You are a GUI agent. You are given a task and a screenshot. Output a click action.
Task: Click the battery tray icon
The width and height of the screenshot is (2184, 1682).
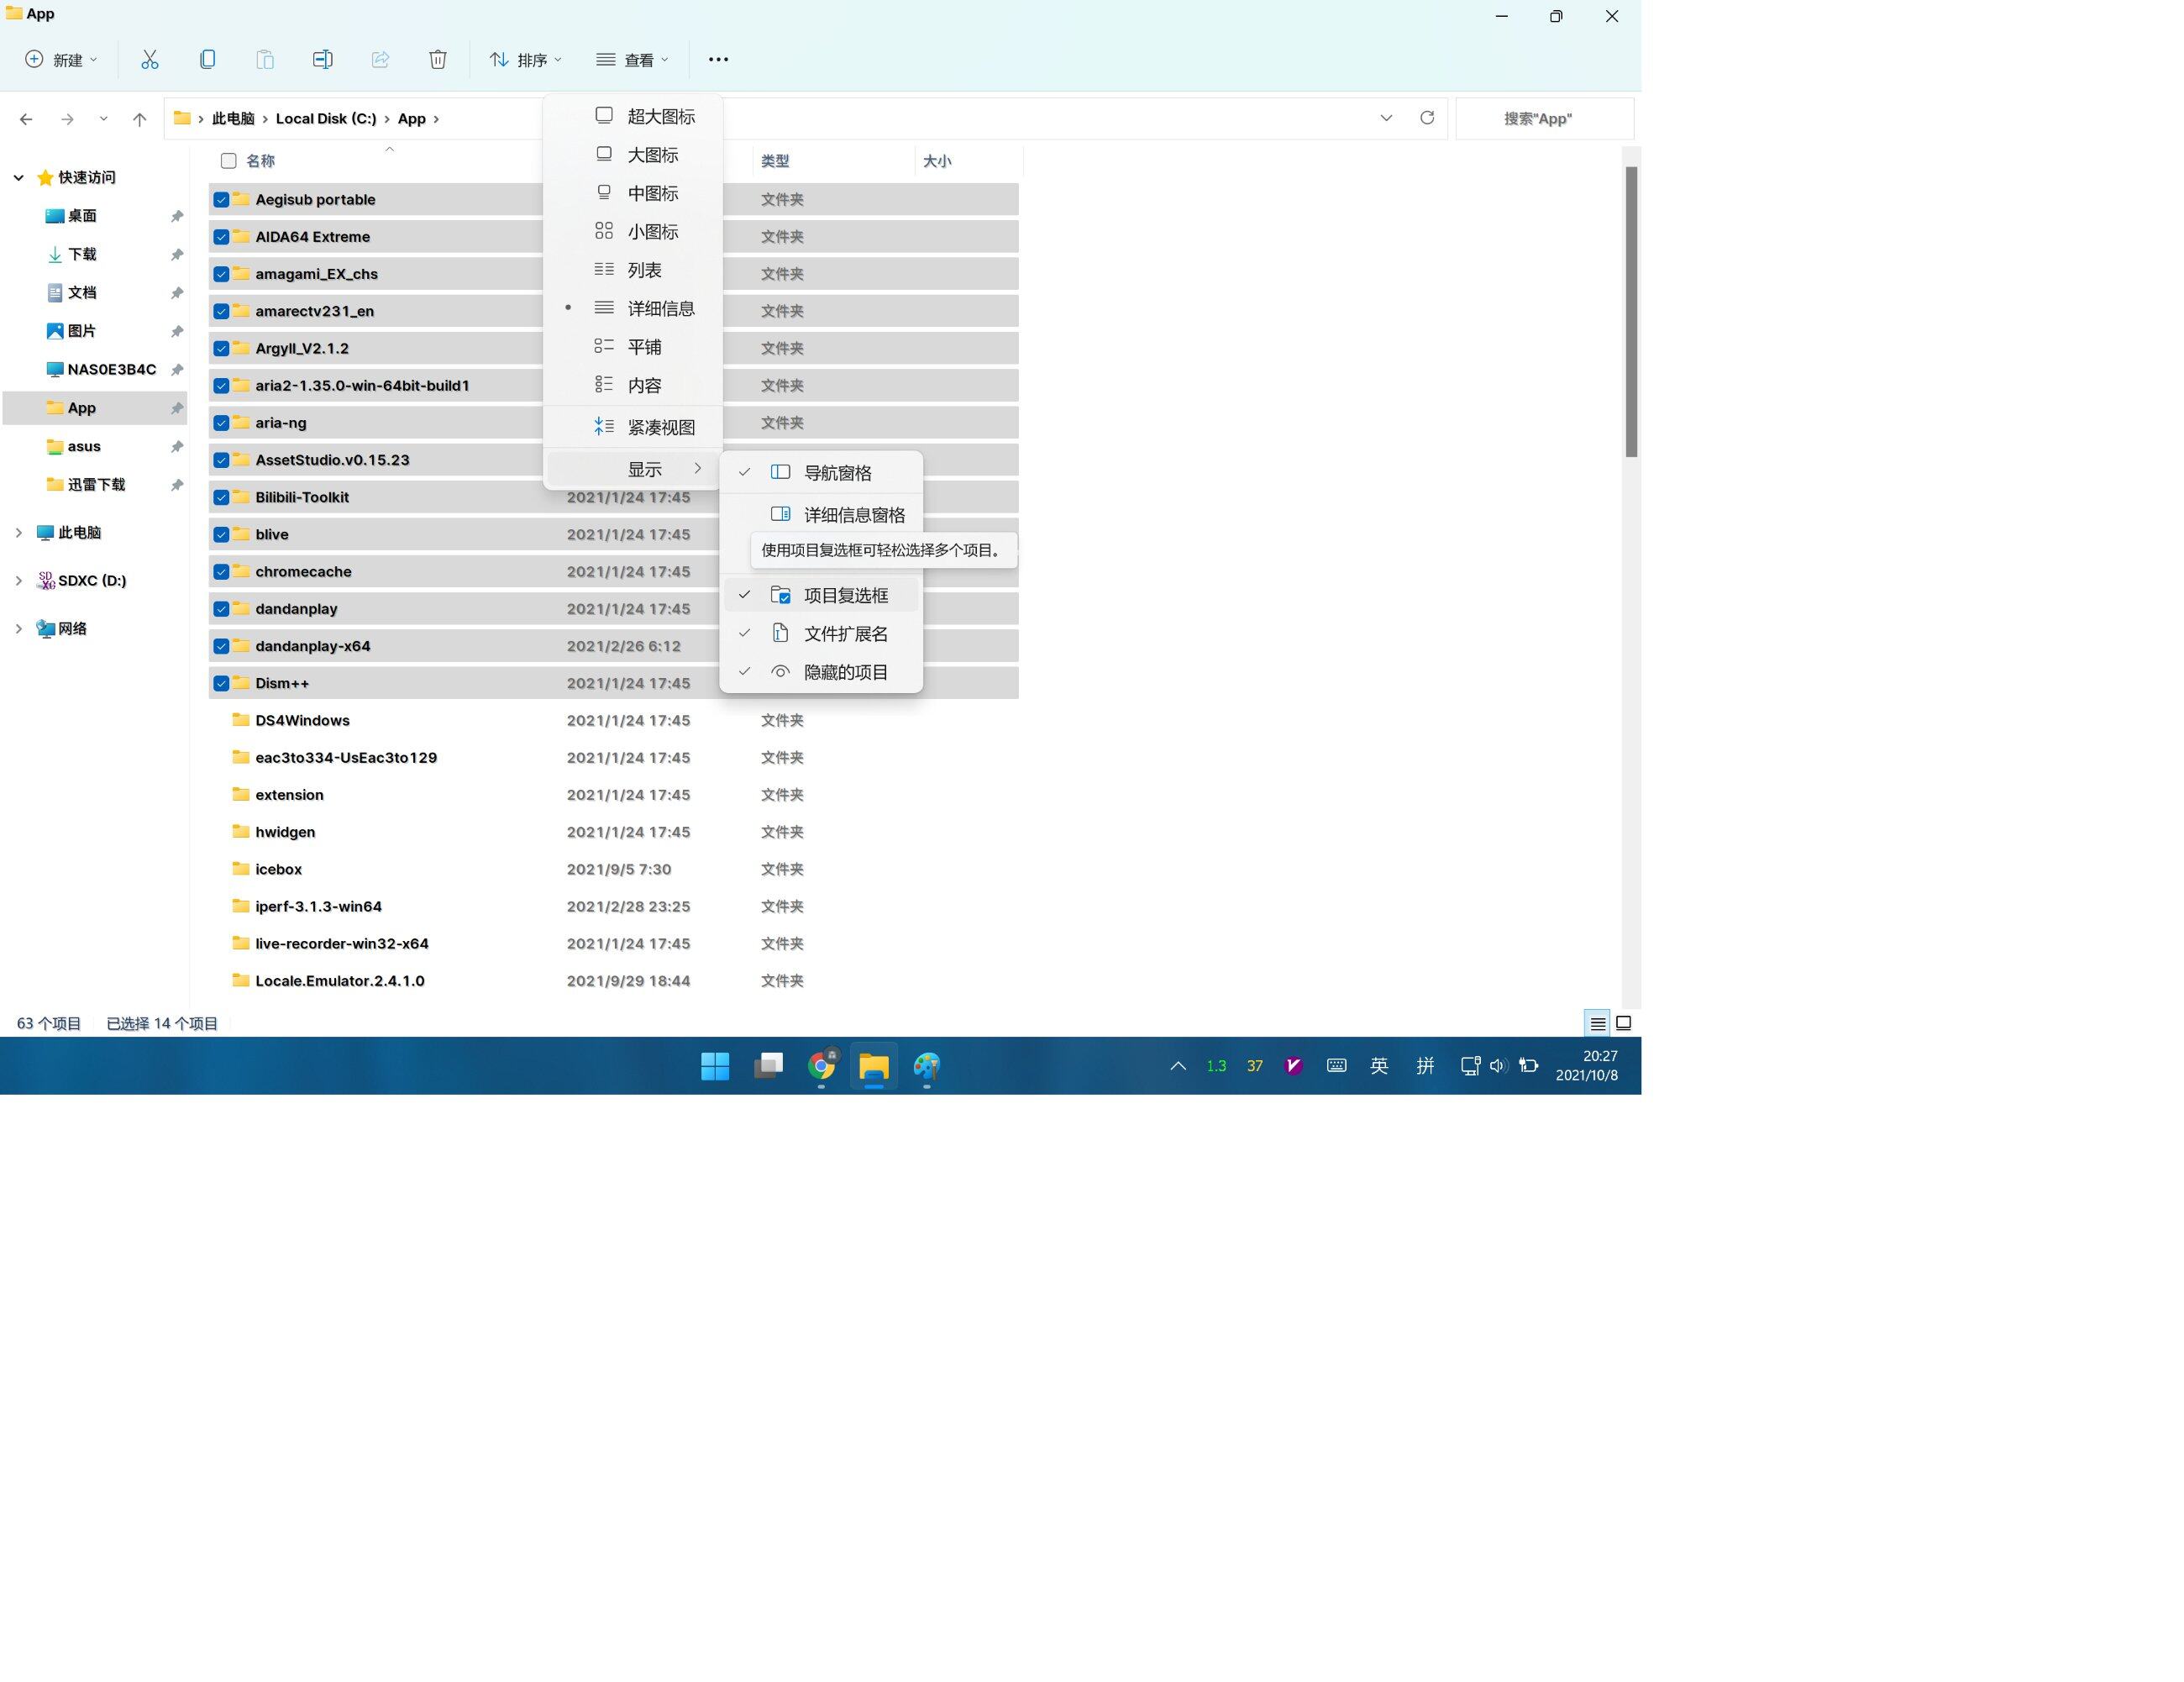pos(1528,1066)
